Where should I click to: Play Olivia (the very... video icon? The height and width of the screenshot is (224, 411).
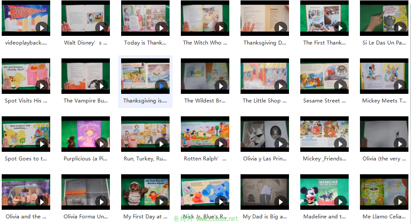(x=400, y=144)
